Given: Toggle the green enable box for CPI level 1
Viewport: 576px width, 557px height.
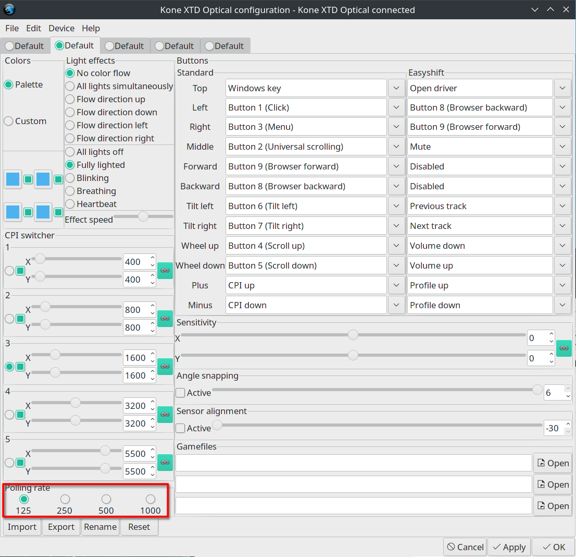Looking at the screenshot, I should pyautogui.click(x=21, y=271).
